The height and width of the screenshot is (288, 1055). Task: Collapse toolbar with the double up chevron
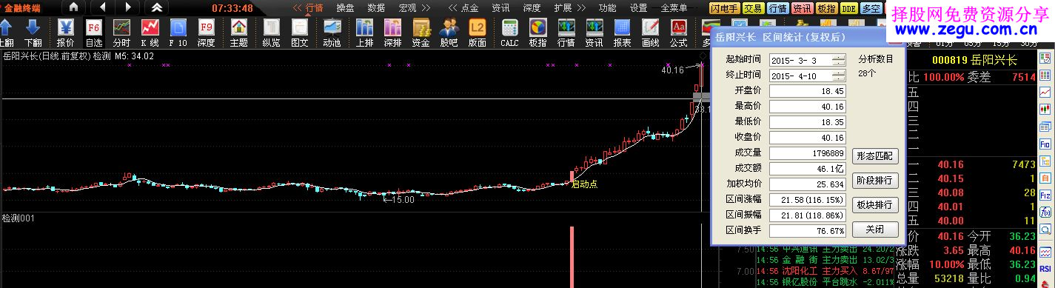point(156,7)
